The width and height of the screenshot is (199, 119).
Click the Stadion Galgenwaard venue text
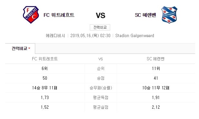pyautogui.click(x=135, y=35)
